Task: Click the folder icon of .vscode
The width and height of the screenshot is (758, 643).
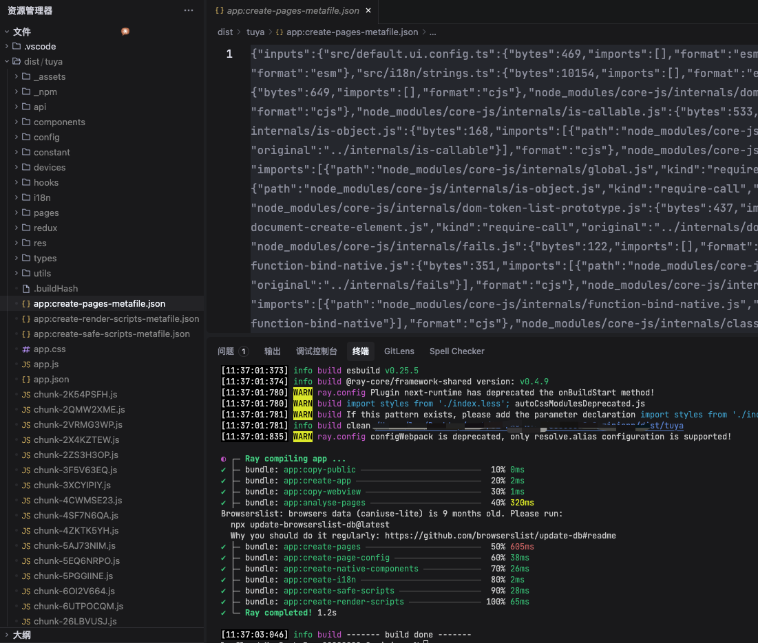Action: tap(17, 46)
